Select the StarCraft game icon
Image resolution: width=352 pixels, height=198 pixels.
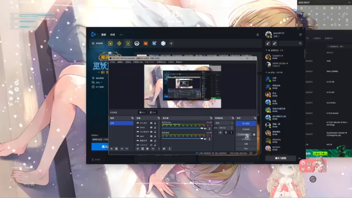[154, 43]
